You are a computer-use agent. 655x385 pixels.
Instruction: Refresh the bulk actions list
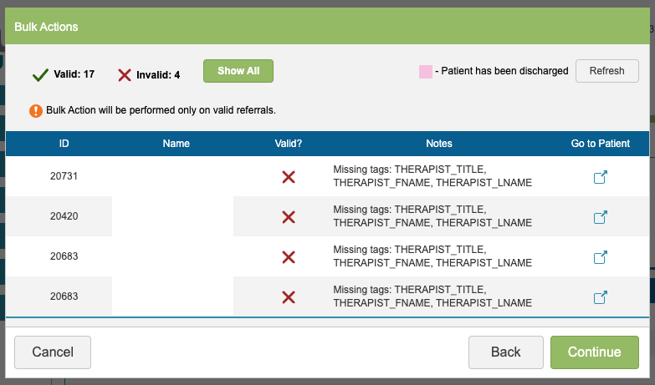pyautogui.click(x=606, y=71)
